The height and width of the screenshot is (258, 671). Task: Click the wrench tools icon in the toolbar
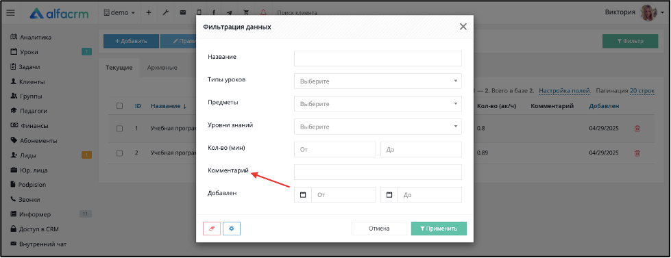166,13
